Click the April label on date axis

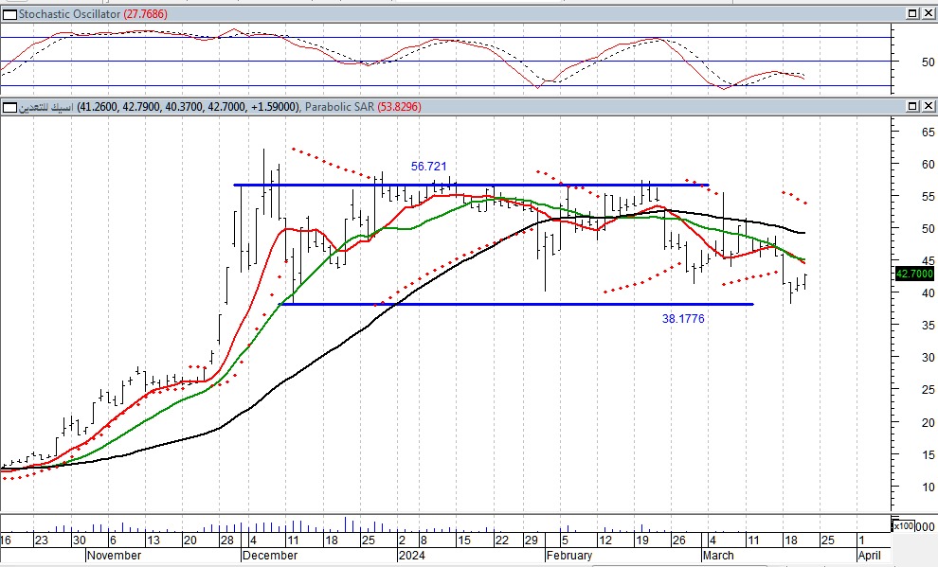click(x=868, y=556)
